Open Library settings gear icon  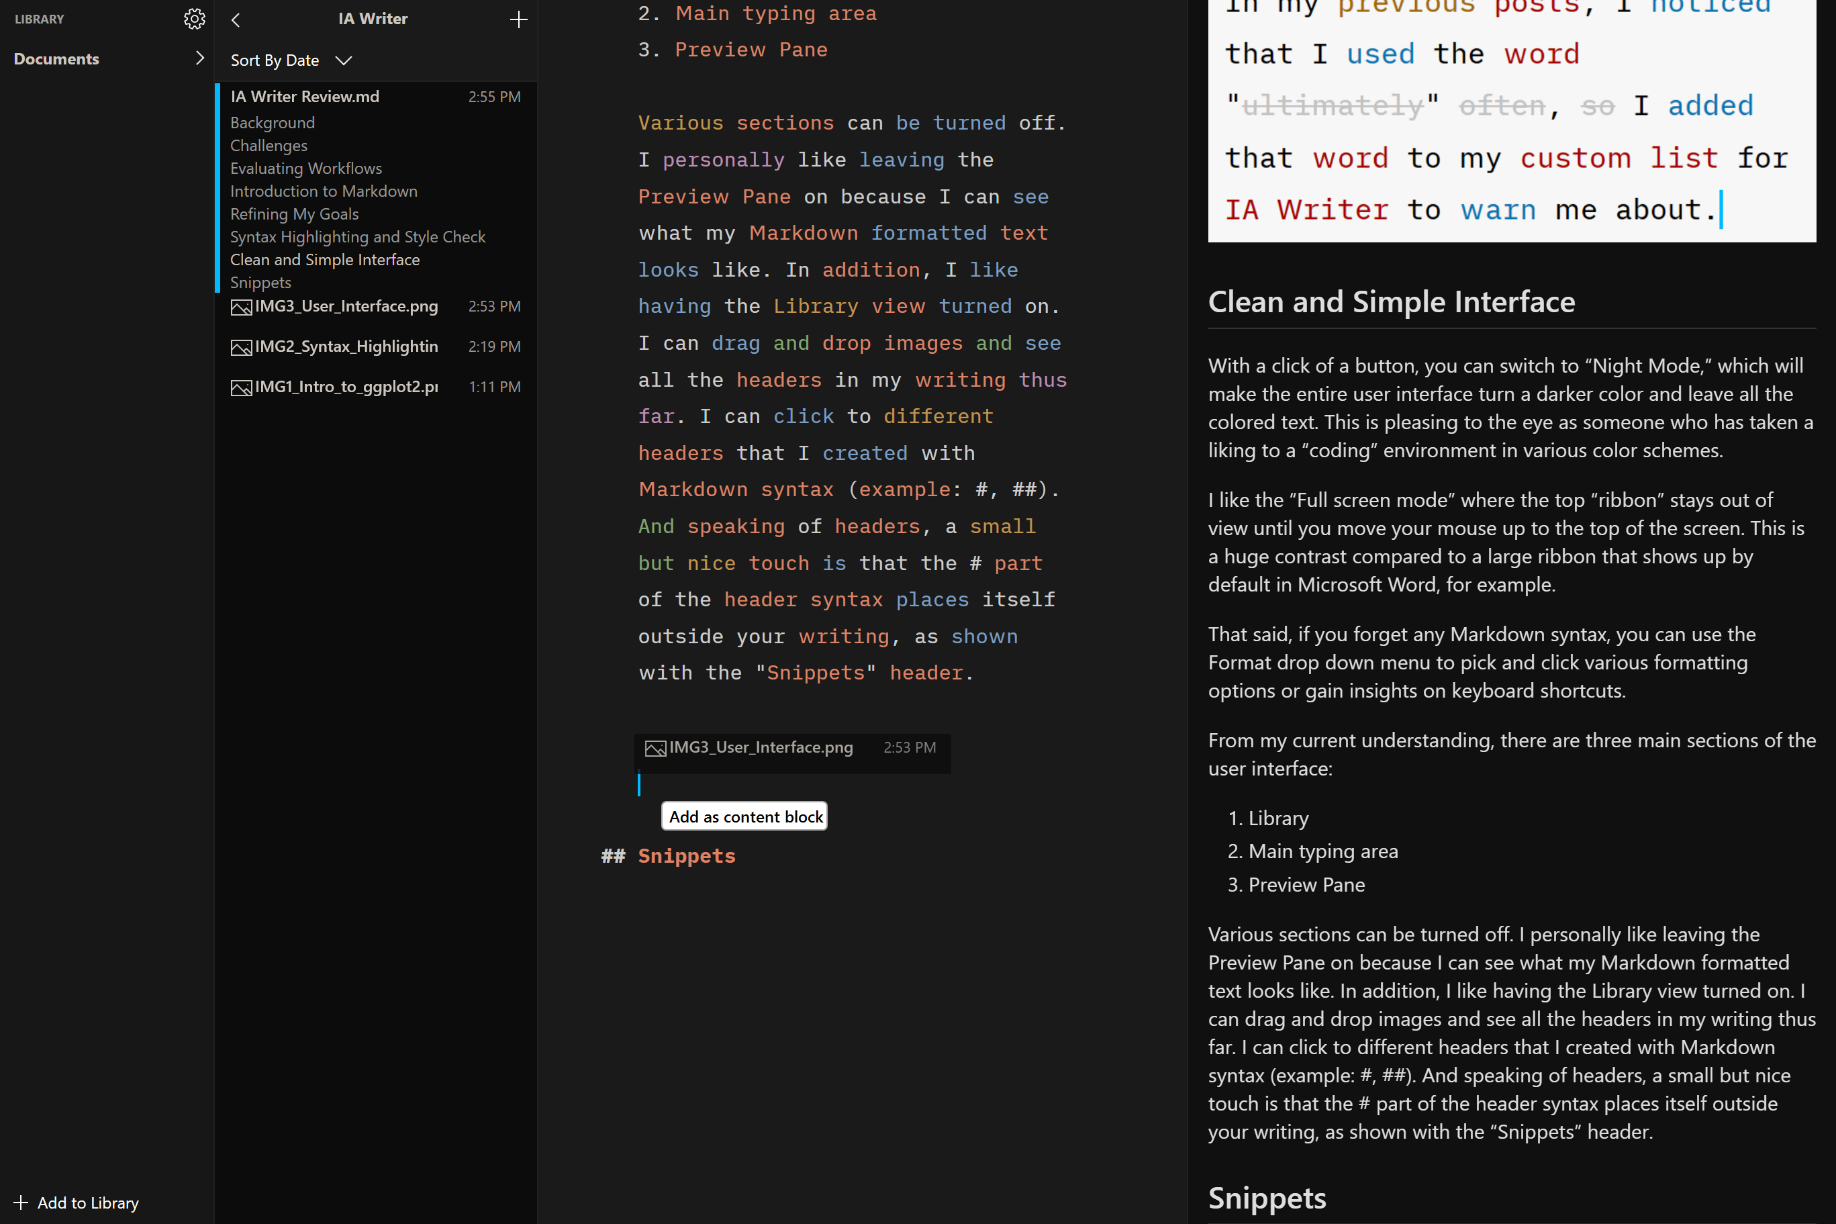click(194, 19)
